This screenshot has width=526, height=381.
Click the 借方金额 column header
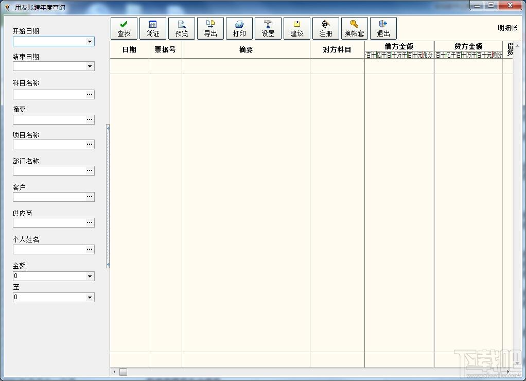399,46
